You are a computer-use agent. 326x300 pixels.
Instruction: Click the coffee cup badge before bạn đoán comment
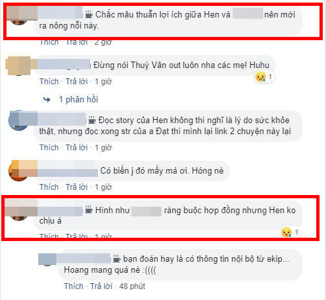117,259
